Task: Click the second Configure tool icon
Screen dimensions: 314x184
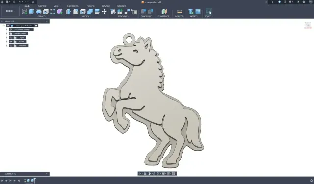Action: click(151, 11)
